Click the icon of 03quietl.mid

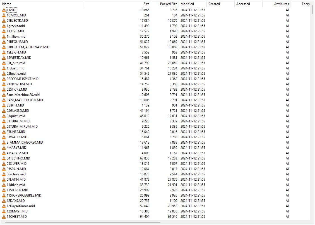4,116
